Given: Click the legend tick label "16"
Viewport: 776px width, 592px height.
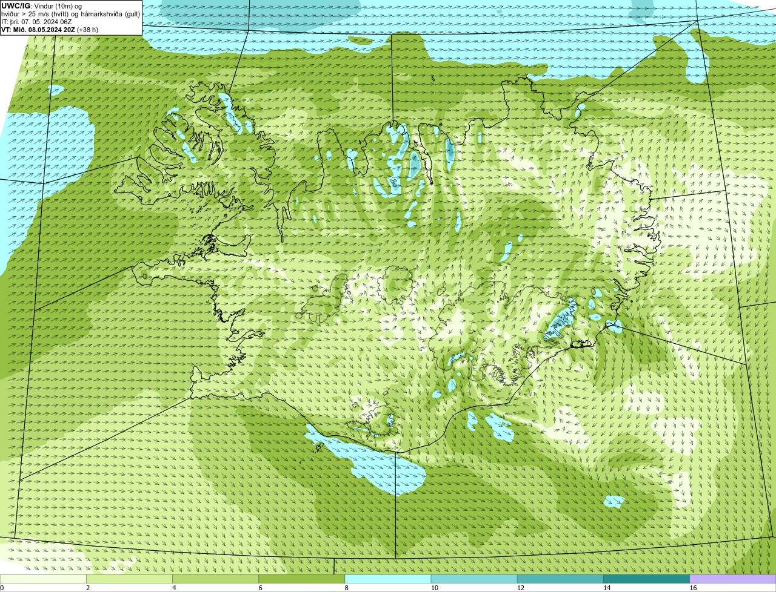Looking at the screenshot, I should point(692,588).
